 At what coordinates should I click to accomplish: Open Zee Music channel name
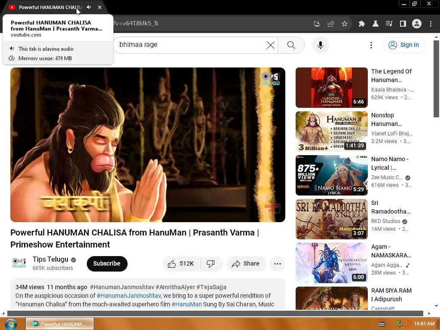coord(387,177)
